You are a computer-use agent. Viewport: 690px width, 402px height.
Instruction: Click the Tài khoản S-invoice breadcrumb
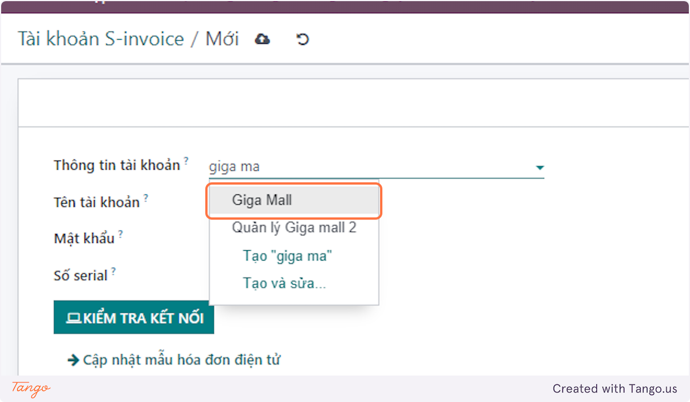click(101, 39)
